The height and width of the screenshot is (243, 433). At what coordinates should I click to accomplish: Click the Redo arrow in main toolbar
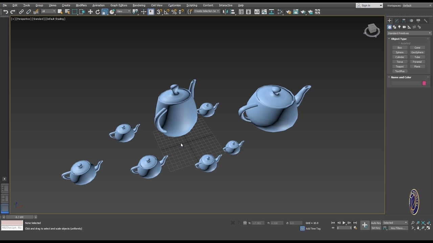[x=13, y=12]
